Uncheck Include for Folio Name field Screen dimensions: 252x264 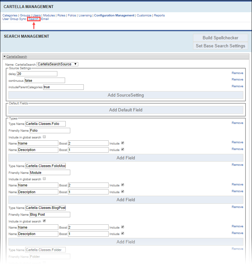tap(123, 143)
